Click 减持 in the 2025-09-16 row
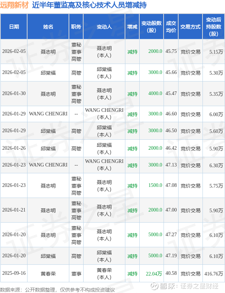This screenshot has width=225, height=293. point(132,274)
